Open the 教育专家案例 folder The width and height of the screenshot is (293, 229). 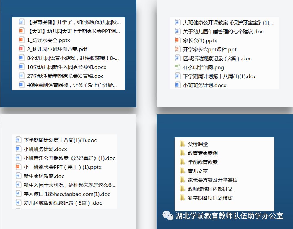tap(203, 153)
